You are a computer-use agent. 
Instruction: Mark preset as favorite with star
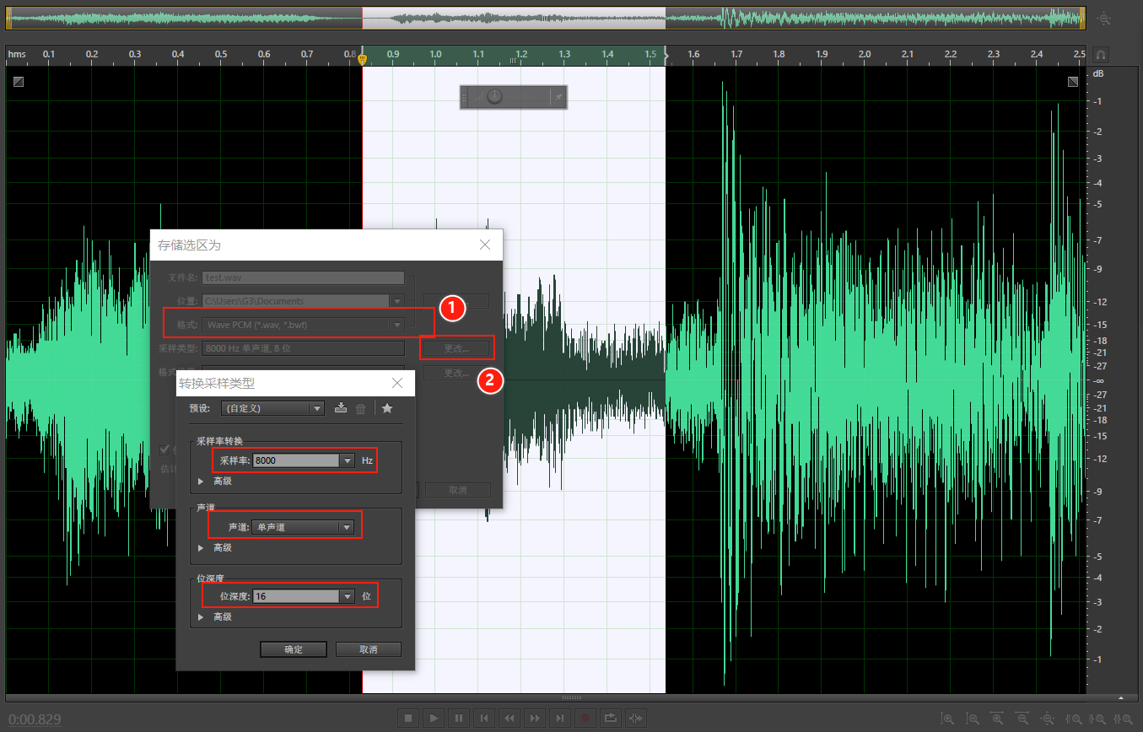click(x=387, y=408)
